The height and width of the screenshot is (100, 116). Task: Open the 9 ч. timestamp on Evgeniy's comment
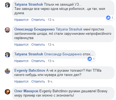click(x=50, y=82)
